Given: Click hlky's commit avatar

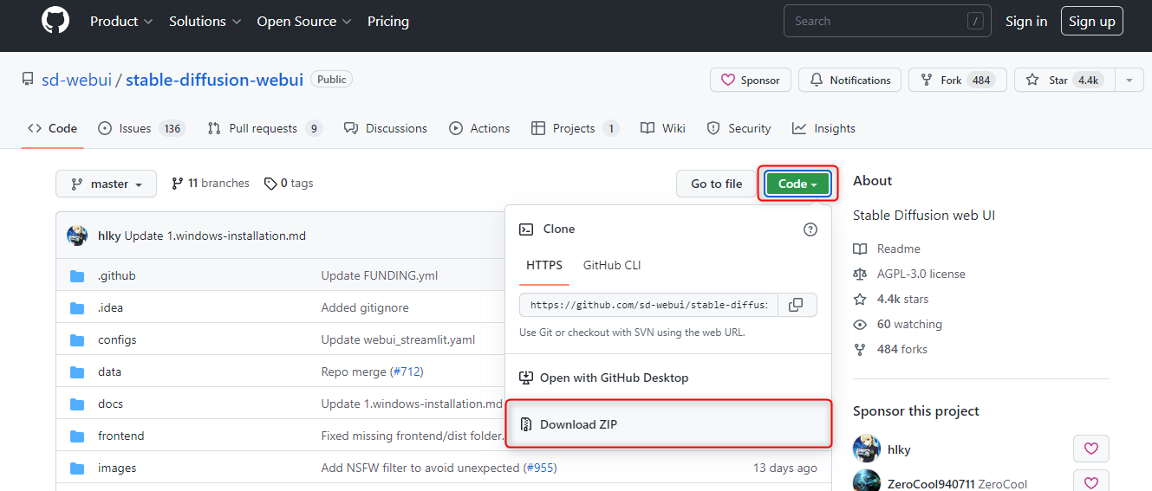Looking at the screenshot, I should point(77,236).
